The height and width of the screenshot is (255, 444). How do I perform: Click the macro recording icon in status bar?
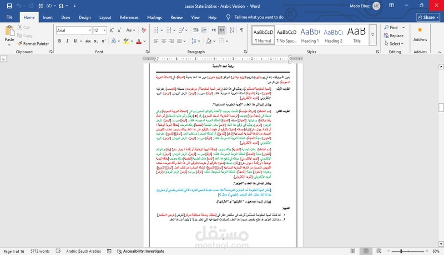(x=109, y=251)
